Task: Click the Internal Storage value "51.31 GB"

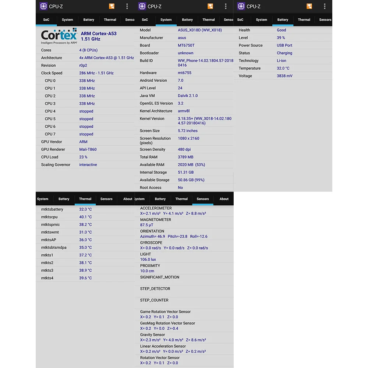Action: tap(185, 172)
